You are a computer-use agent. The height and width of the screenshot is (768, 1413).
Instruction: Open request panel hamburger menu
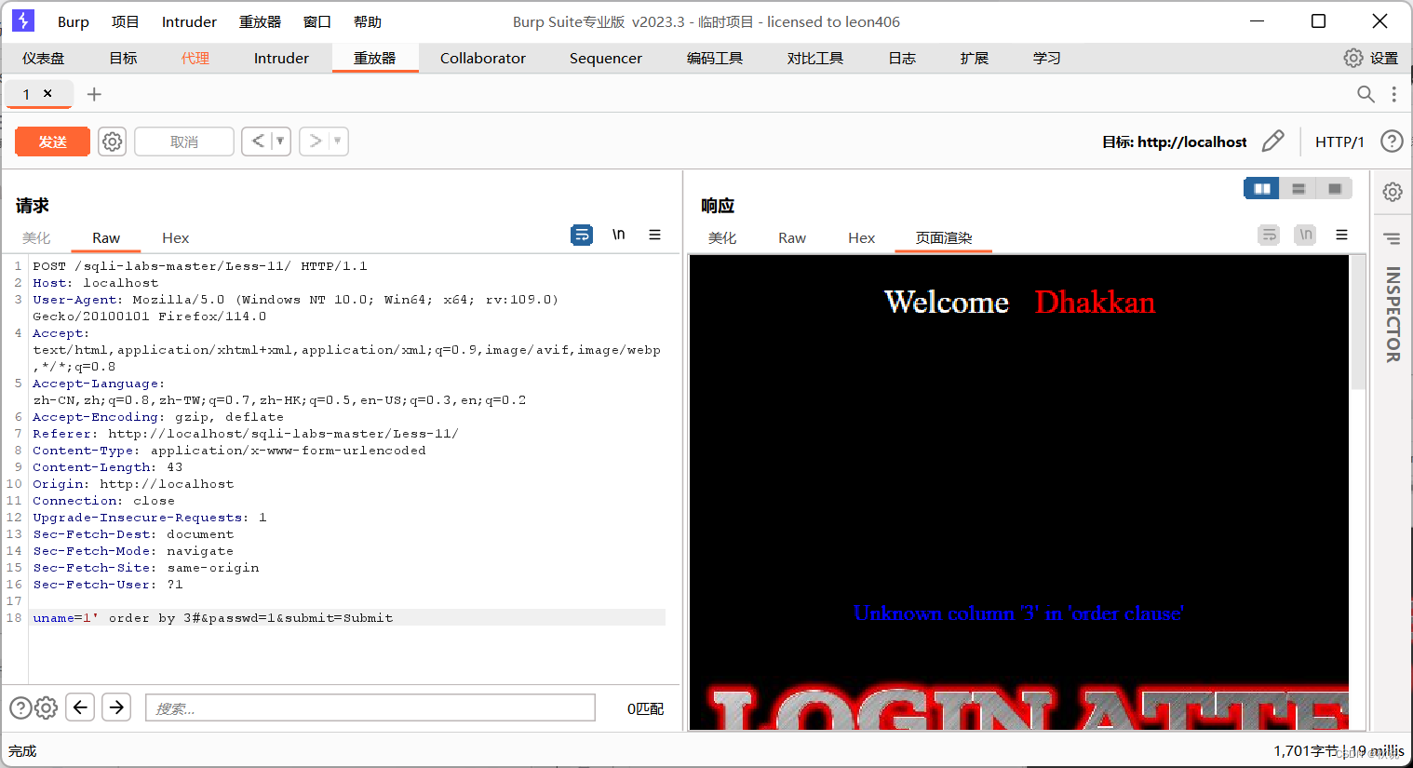[x=654, y=235]
